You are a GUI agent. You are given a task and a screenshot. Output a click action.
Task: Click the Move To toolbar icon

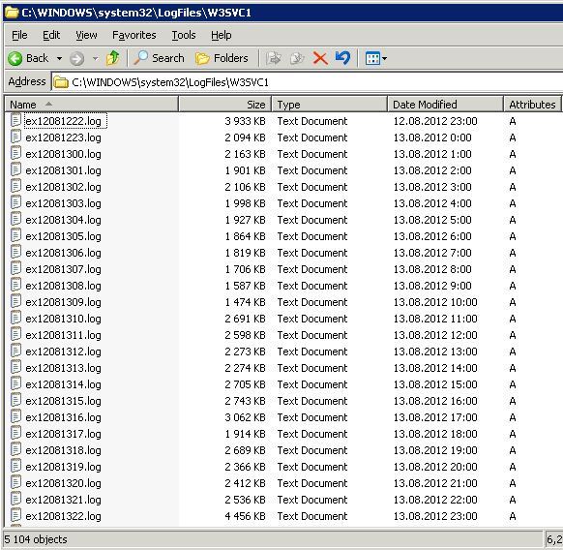pos(274,58)
